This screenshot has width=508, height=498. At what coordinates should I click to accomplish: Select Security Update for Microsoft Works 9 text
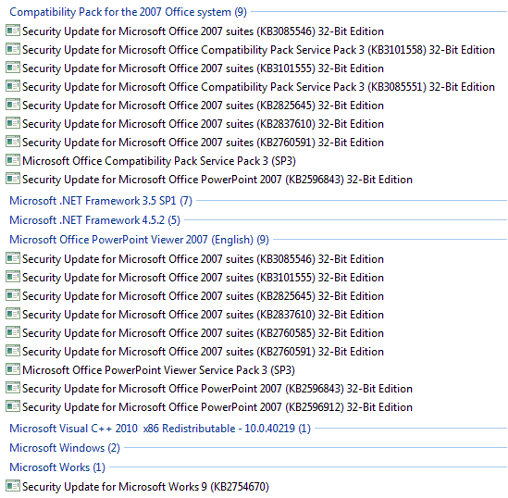(x=146, y=487)
